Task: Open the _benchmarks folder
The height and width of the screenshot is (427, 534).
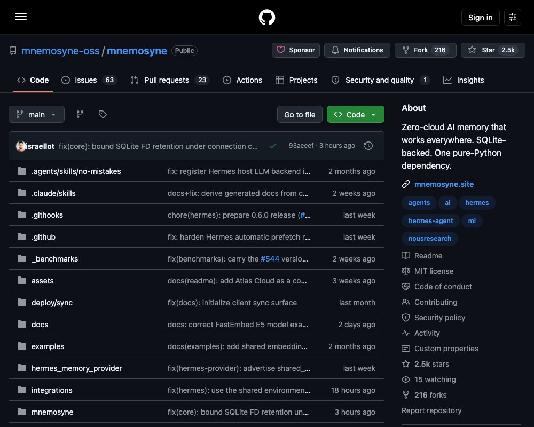Action: pyautogui.click(x=54, y=259)
